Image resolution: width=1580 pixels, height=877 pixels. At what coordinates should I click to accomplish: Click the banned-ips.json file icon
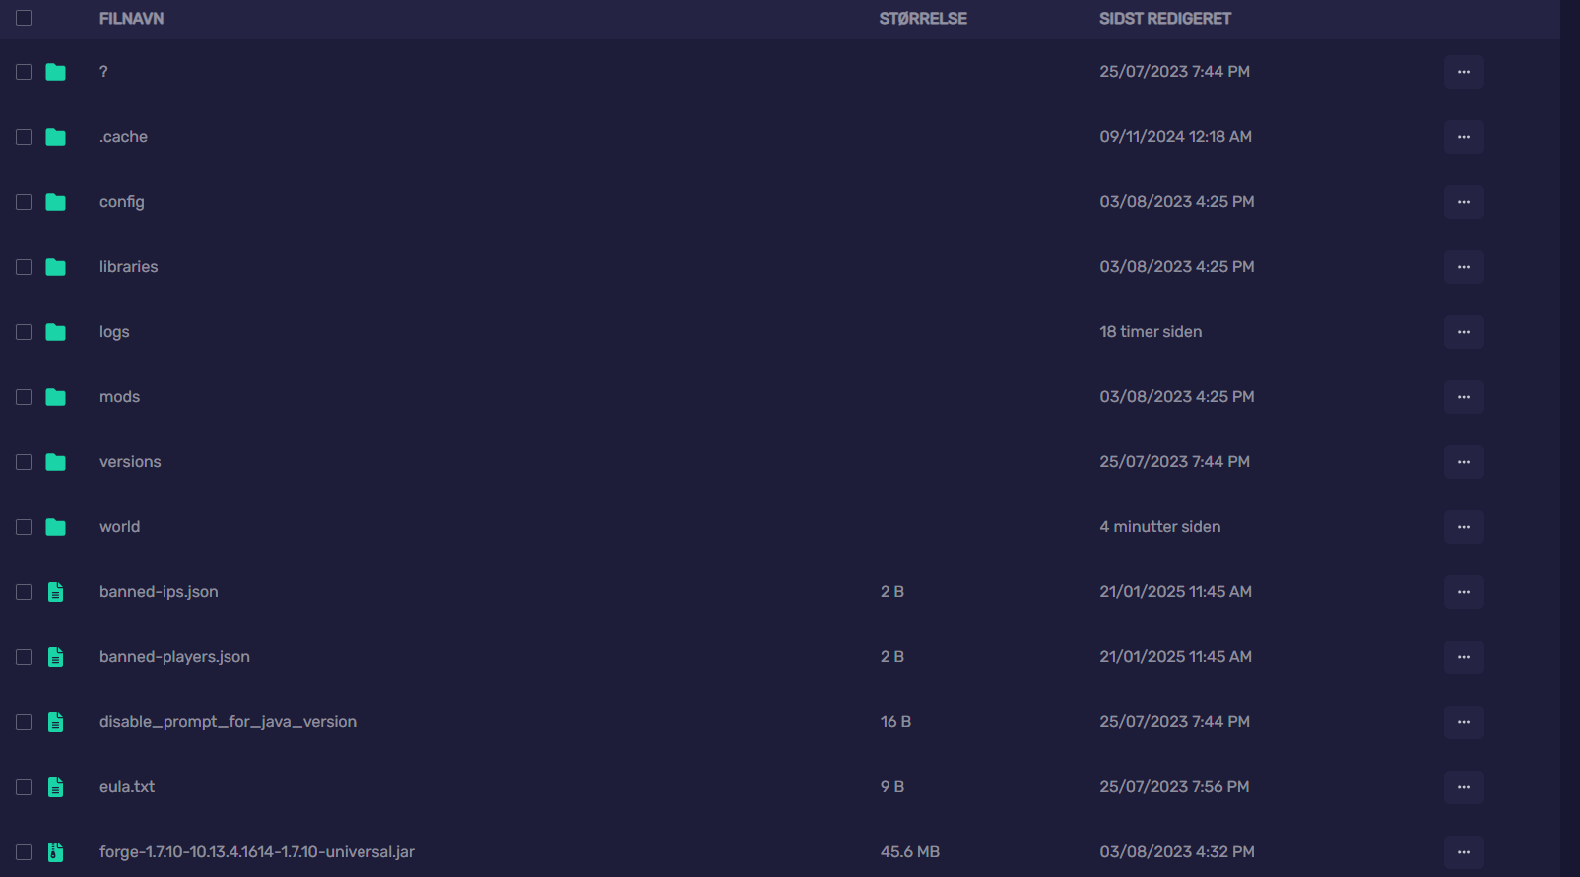coord(56,592)
